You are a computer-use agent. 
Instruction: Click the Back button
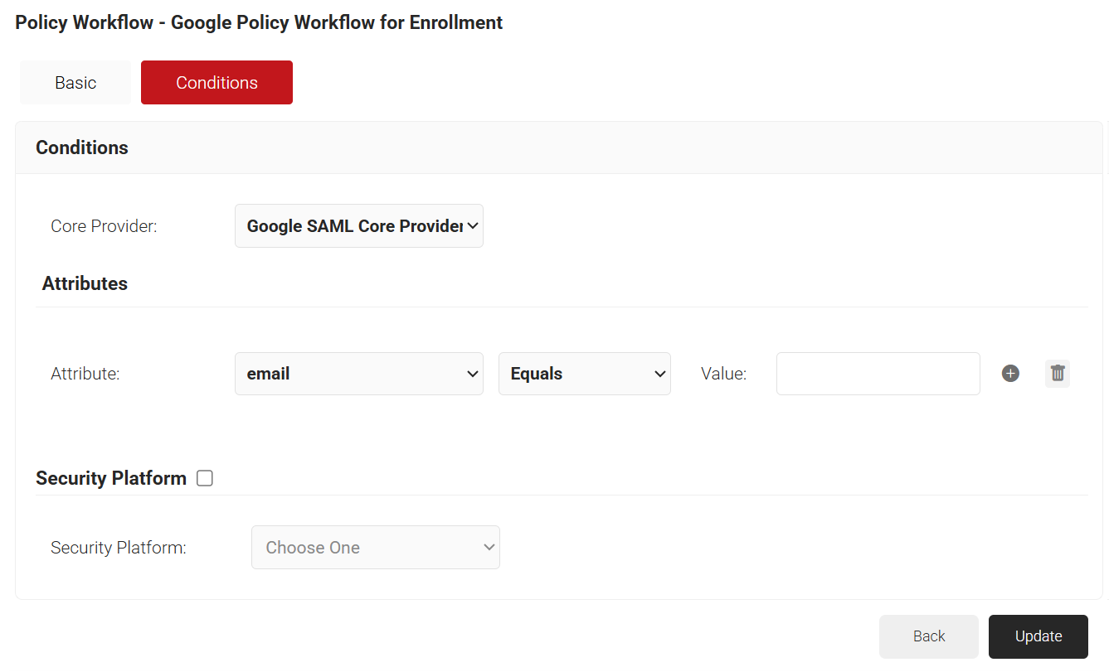[x=928, y=636]
